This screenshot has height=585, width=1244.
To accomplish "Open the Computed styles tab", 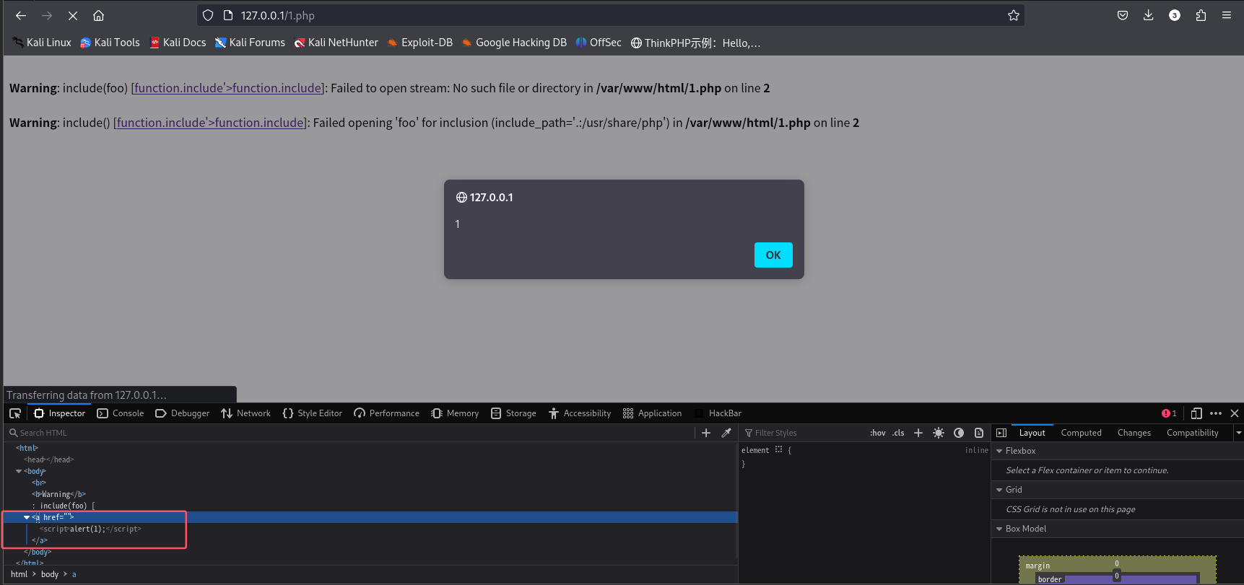I will pyautogui.click(x=1081, y=433).
